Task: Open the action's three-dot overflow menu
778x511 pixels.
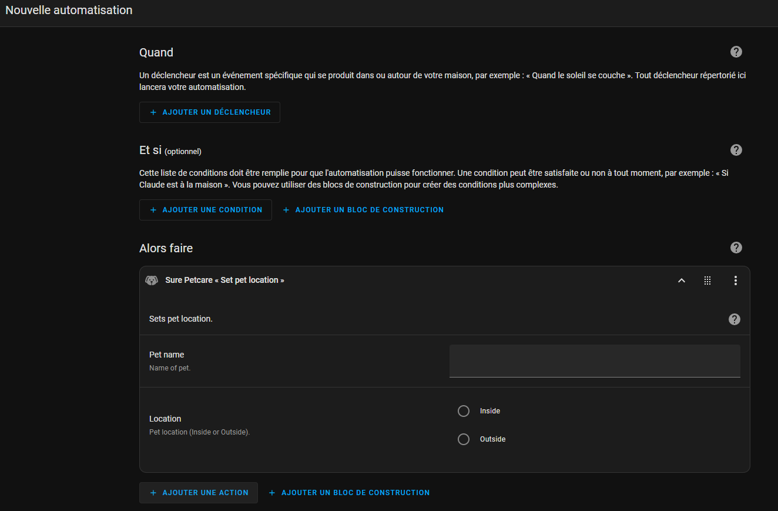Action: (735, 280)
